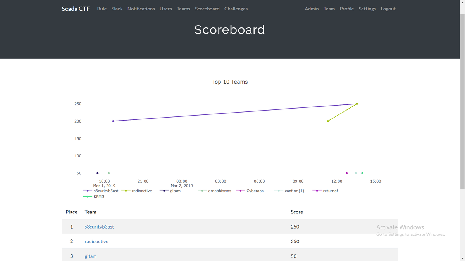Open the Scada CTF home link
465x261 pixels.
(76, 9)
